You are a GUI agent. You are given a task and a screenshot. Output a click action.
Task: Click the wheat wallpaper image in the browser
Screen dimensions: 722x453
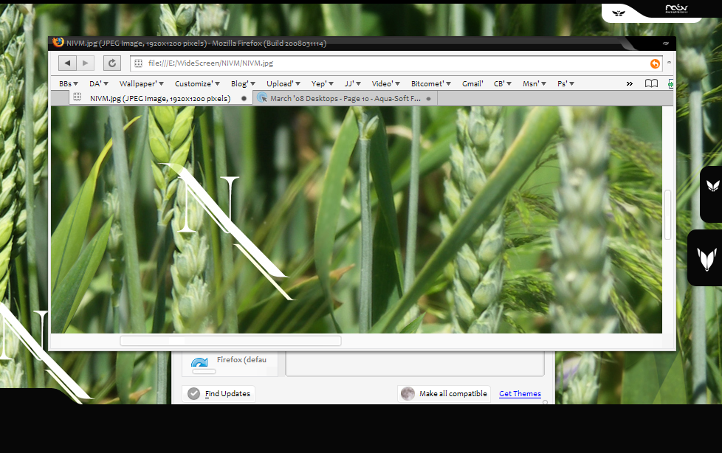[x=357, y=220]
